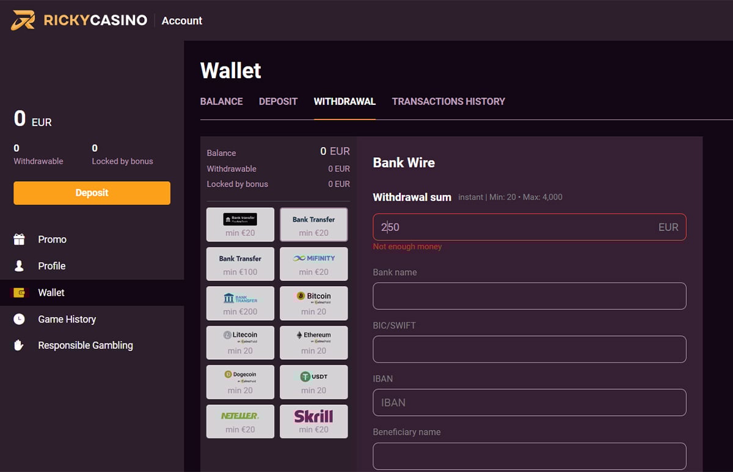Focus the Withdrawal sum field
The height and width of the screenshot is (472, 733).
530,227
